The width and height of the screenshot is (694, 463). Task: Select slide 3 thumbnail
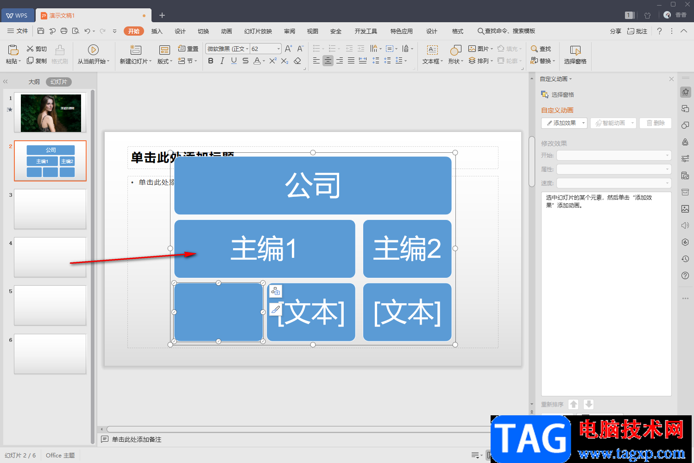coord(50,209)
